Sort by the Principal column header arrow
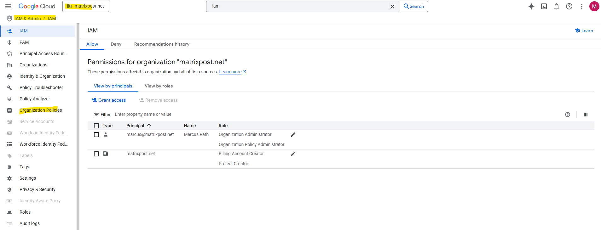 point(149,126)
